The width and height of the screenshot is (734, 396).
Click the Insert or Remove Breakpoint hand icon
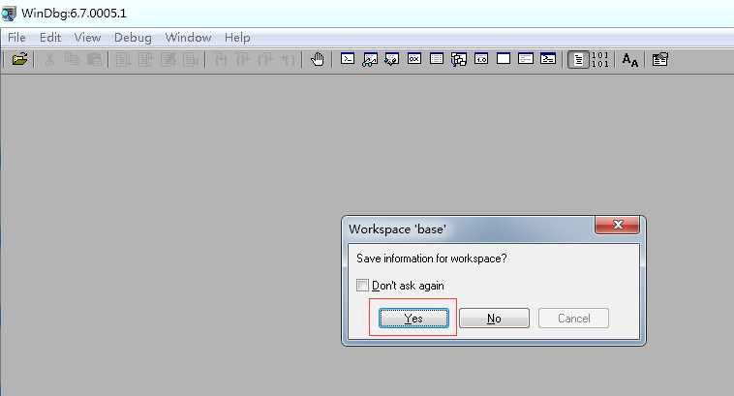[318, 59]
